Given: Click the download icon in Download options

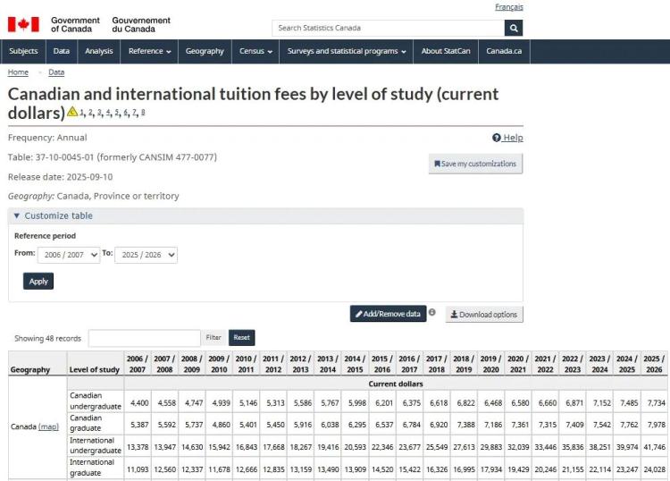Looking at the screenshot, I should pyautogui.click(x=454, y=314).
